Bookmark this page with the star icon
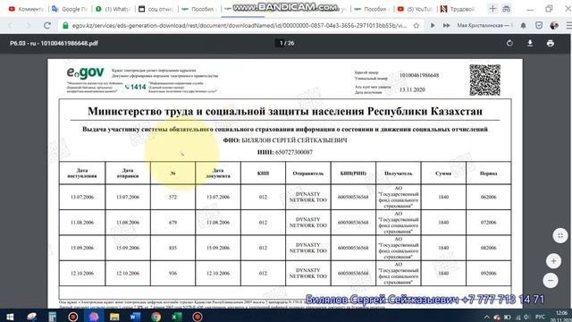The image size is (572, 322). [416, 26]
